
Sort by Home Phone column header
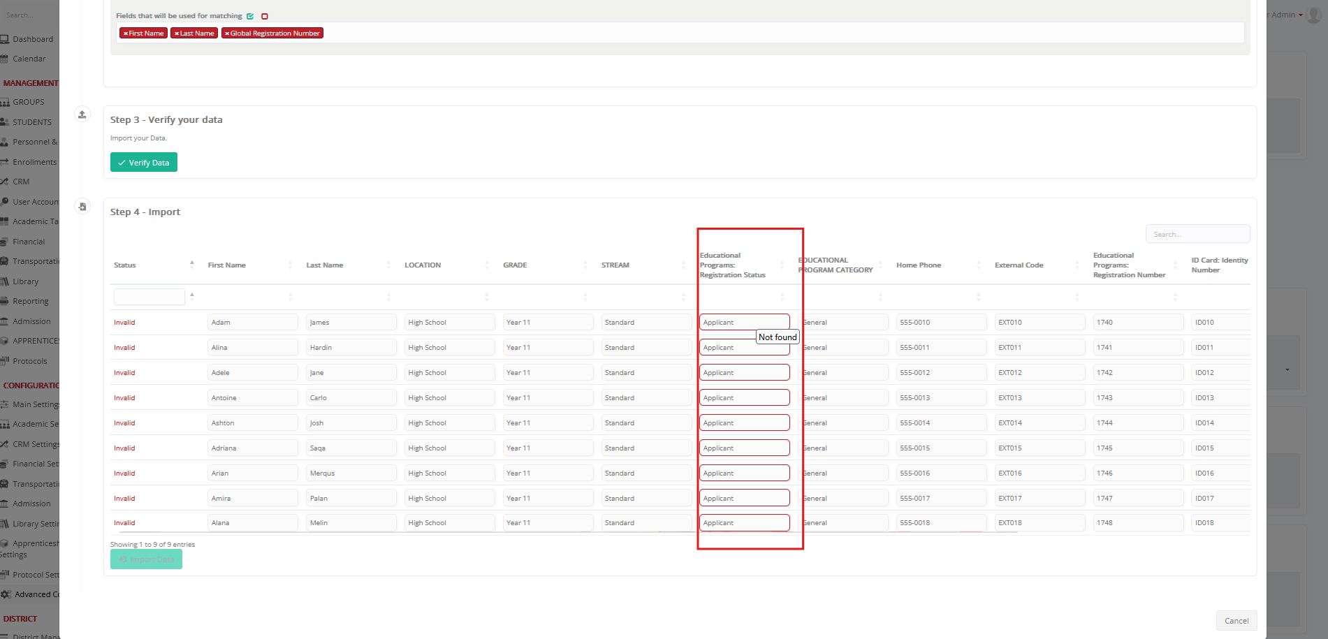(x=919, y=265)
